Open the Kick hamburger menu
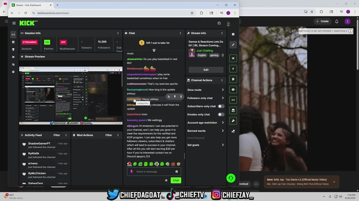The image size is (359, 201). [x=14, y=23]
